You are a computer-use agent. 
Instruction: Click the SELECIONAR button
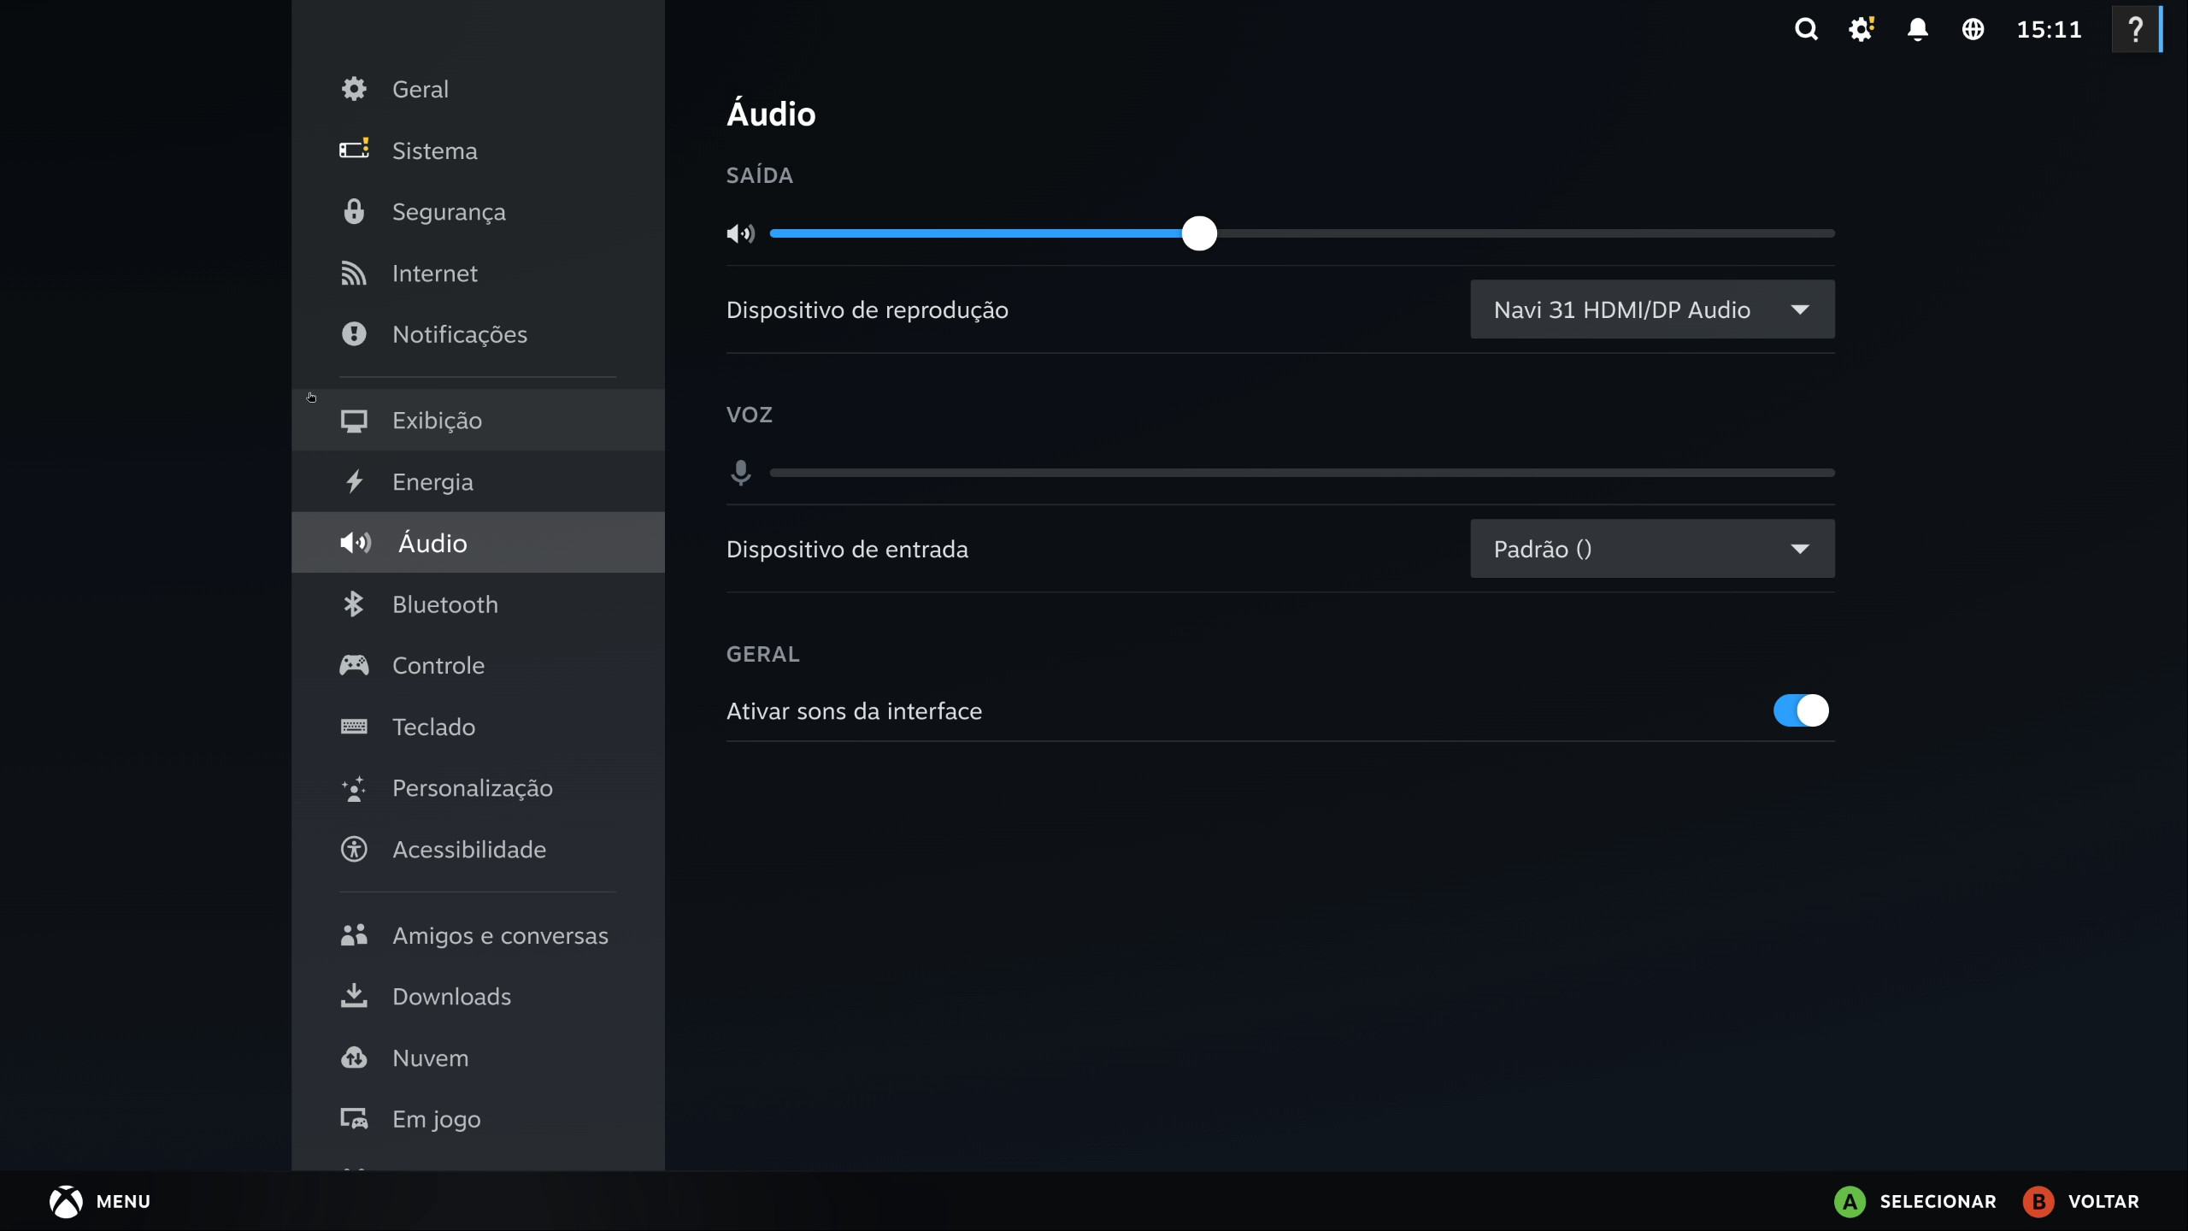point(1914,1200)
